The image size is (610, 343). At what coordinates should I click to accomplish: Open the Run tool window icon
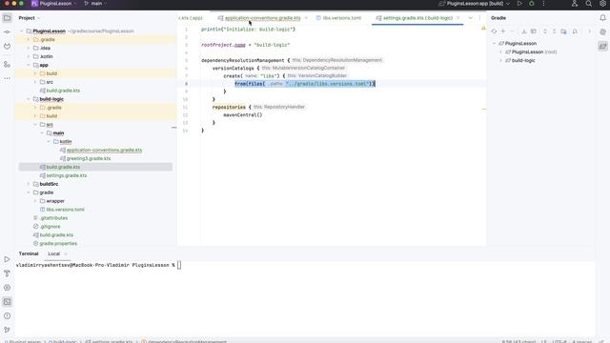[7, 259]
